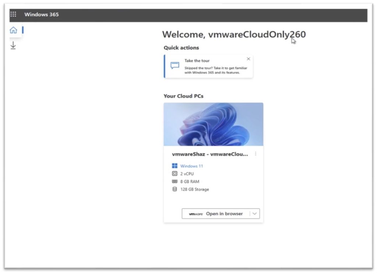
Task: Click the Windows 11 link
Action: (191, 166)
